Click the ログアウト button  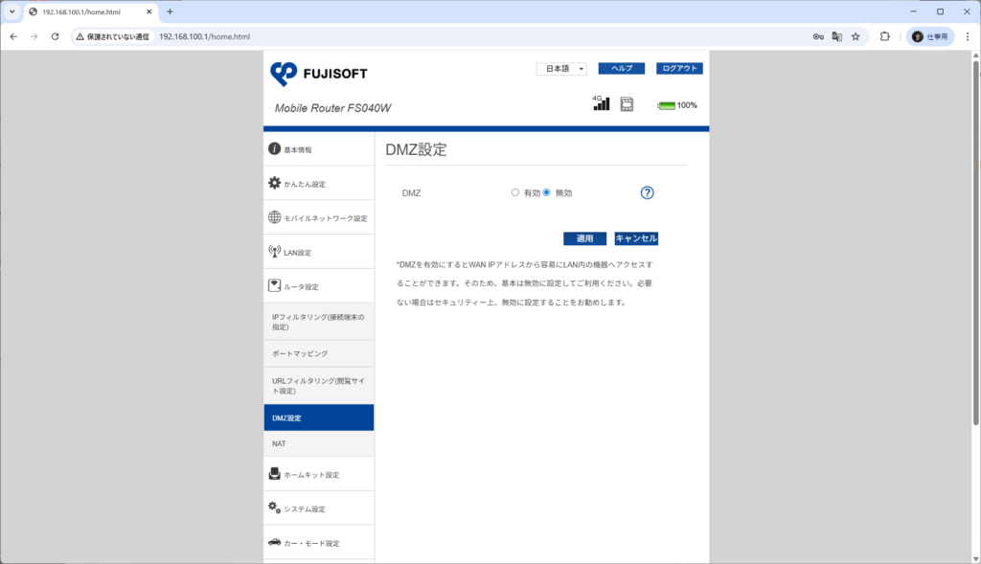click(679, 69)
